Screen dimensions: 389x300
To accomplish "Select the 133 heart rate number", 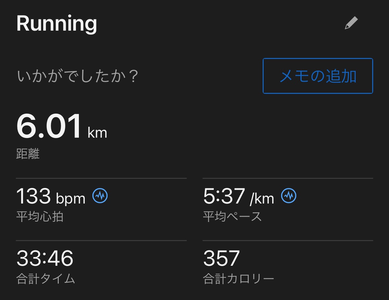I will [33, 196].
